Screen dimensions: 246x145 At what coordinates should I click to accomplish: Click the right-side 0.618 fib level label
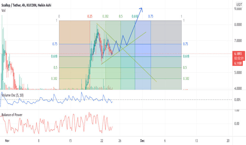pyautogui.click(x=186, y=56)
